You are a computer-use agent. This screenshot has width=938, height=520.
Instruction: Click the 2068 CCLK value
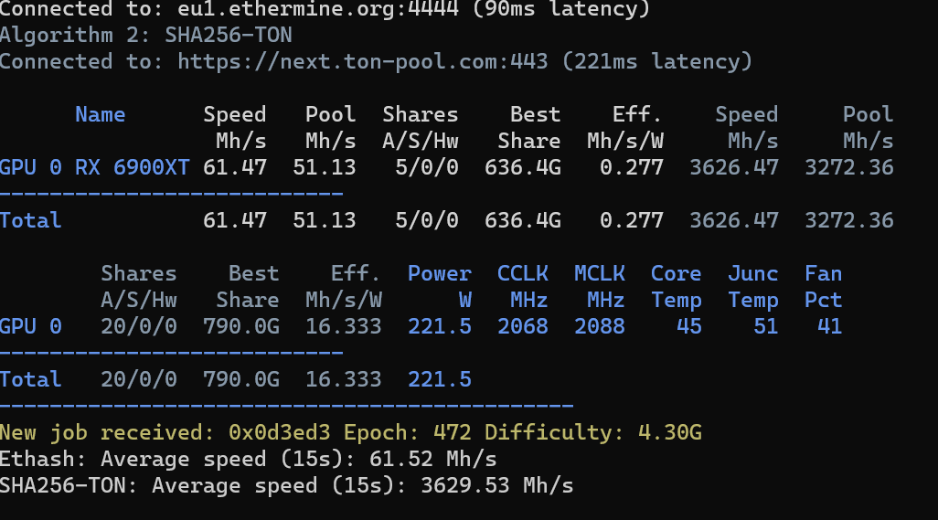523,326
